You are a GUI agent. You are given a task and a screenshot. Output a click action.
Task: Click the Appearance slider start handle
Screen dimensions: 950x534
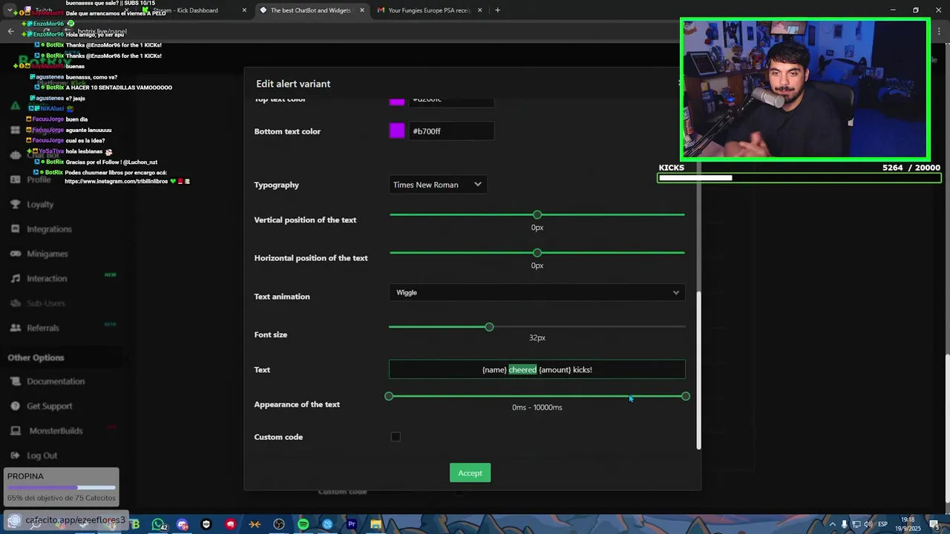(389, 396)
